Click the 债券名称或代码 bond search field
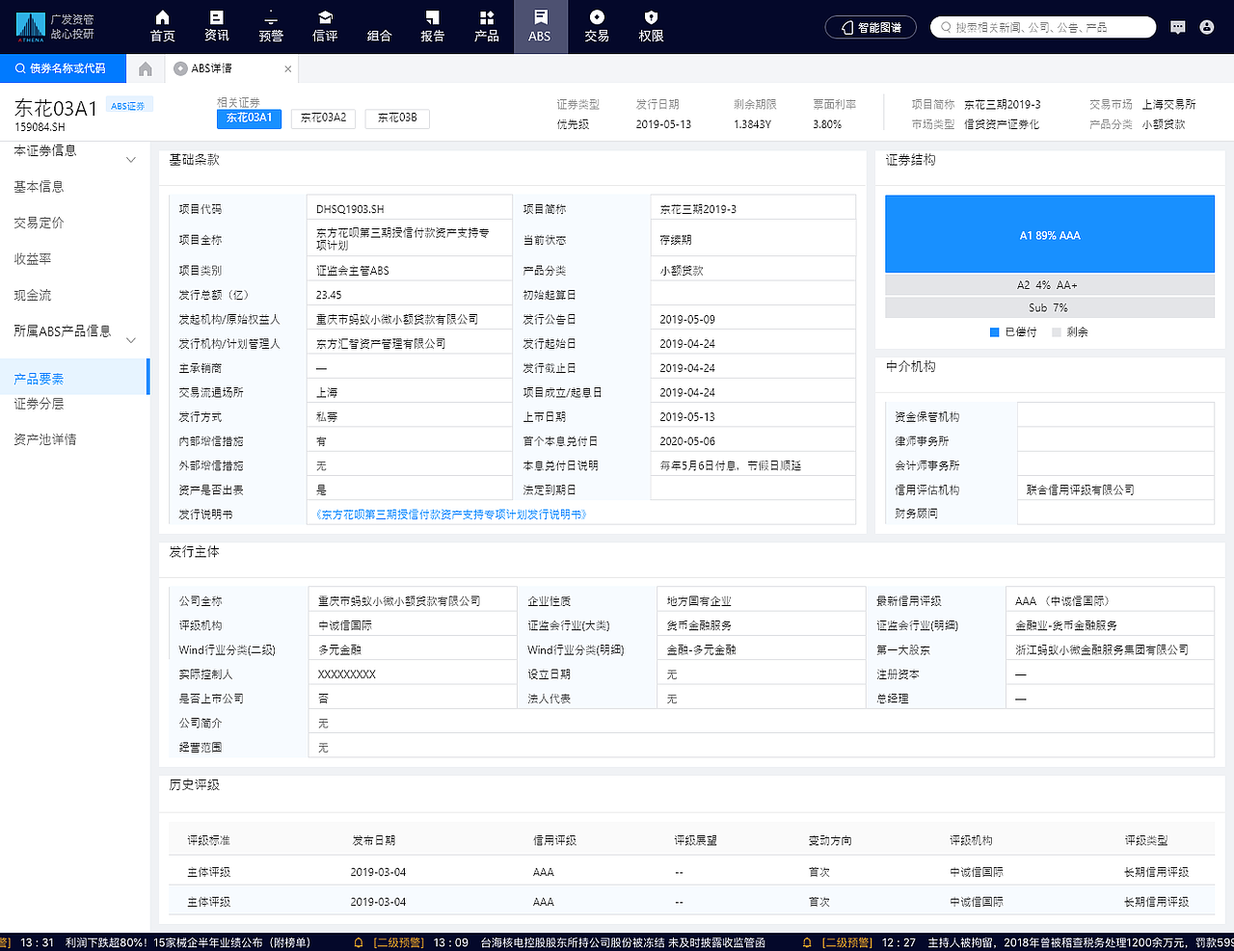Viewport: 1234px width, 951px height. click(63, 68)
